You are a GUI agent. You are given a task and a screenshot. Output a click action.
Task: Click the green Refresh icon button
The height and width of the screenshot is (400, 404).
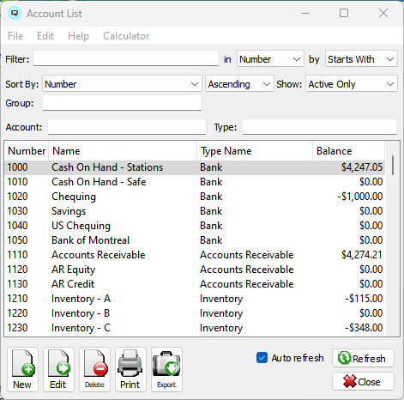pos(363,358)
